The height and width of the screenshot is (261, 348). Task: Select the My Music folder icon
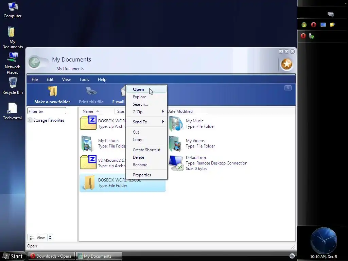coord(176,123)
